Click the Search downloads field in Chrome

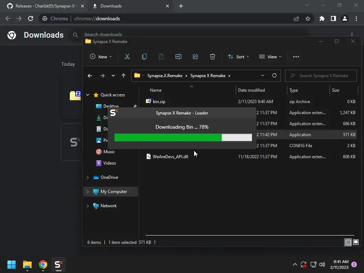click(x=103, y=34)
